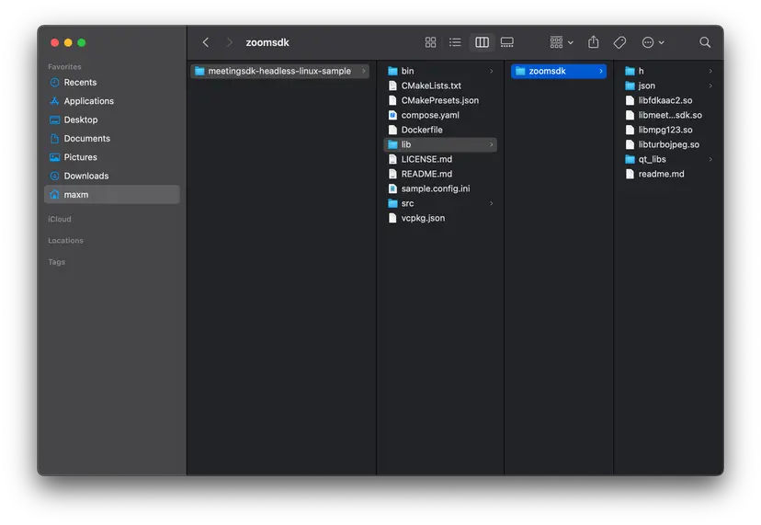The height and width of the screenshot is (525, 761).
Task: Expand the qt_libs folder
Action: [x=652, y=159]
